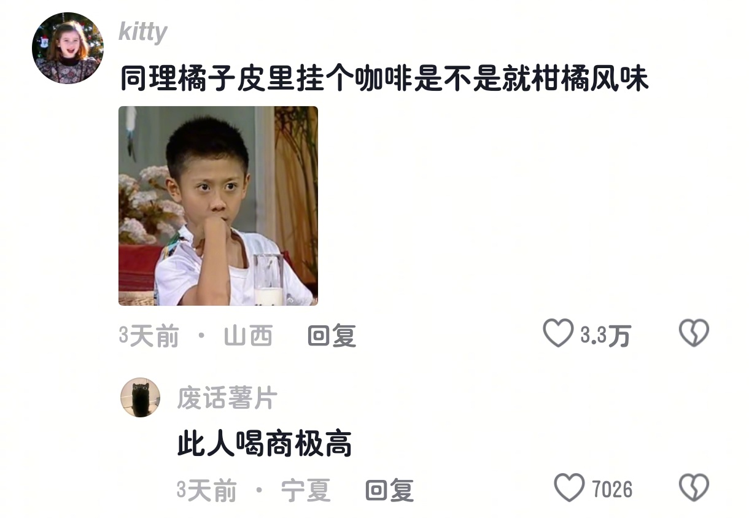The height and width of the screenshot is (518, 749).
Task: Tap the 宁夏 location label
Action: [x=306, y=490]
